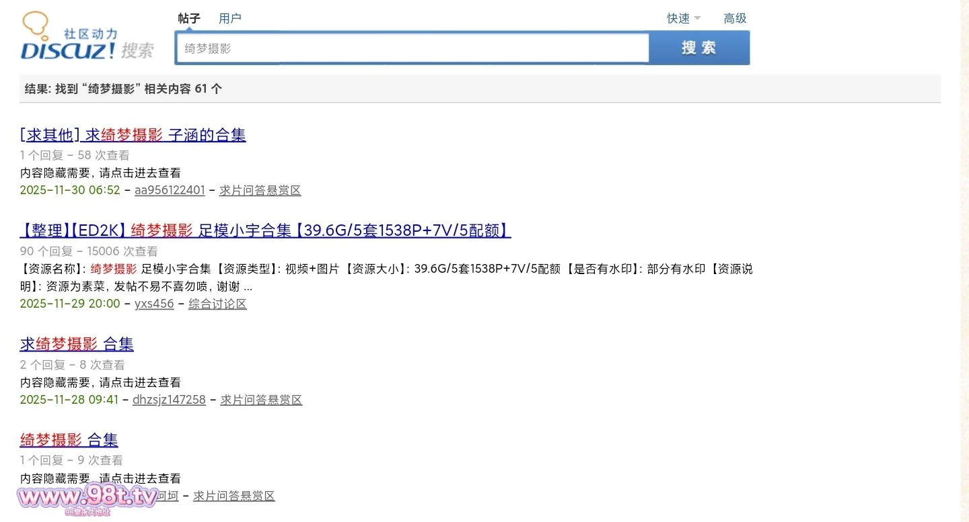Click the author name in the fourth result
969x522 pixels.
coord(167,496)
